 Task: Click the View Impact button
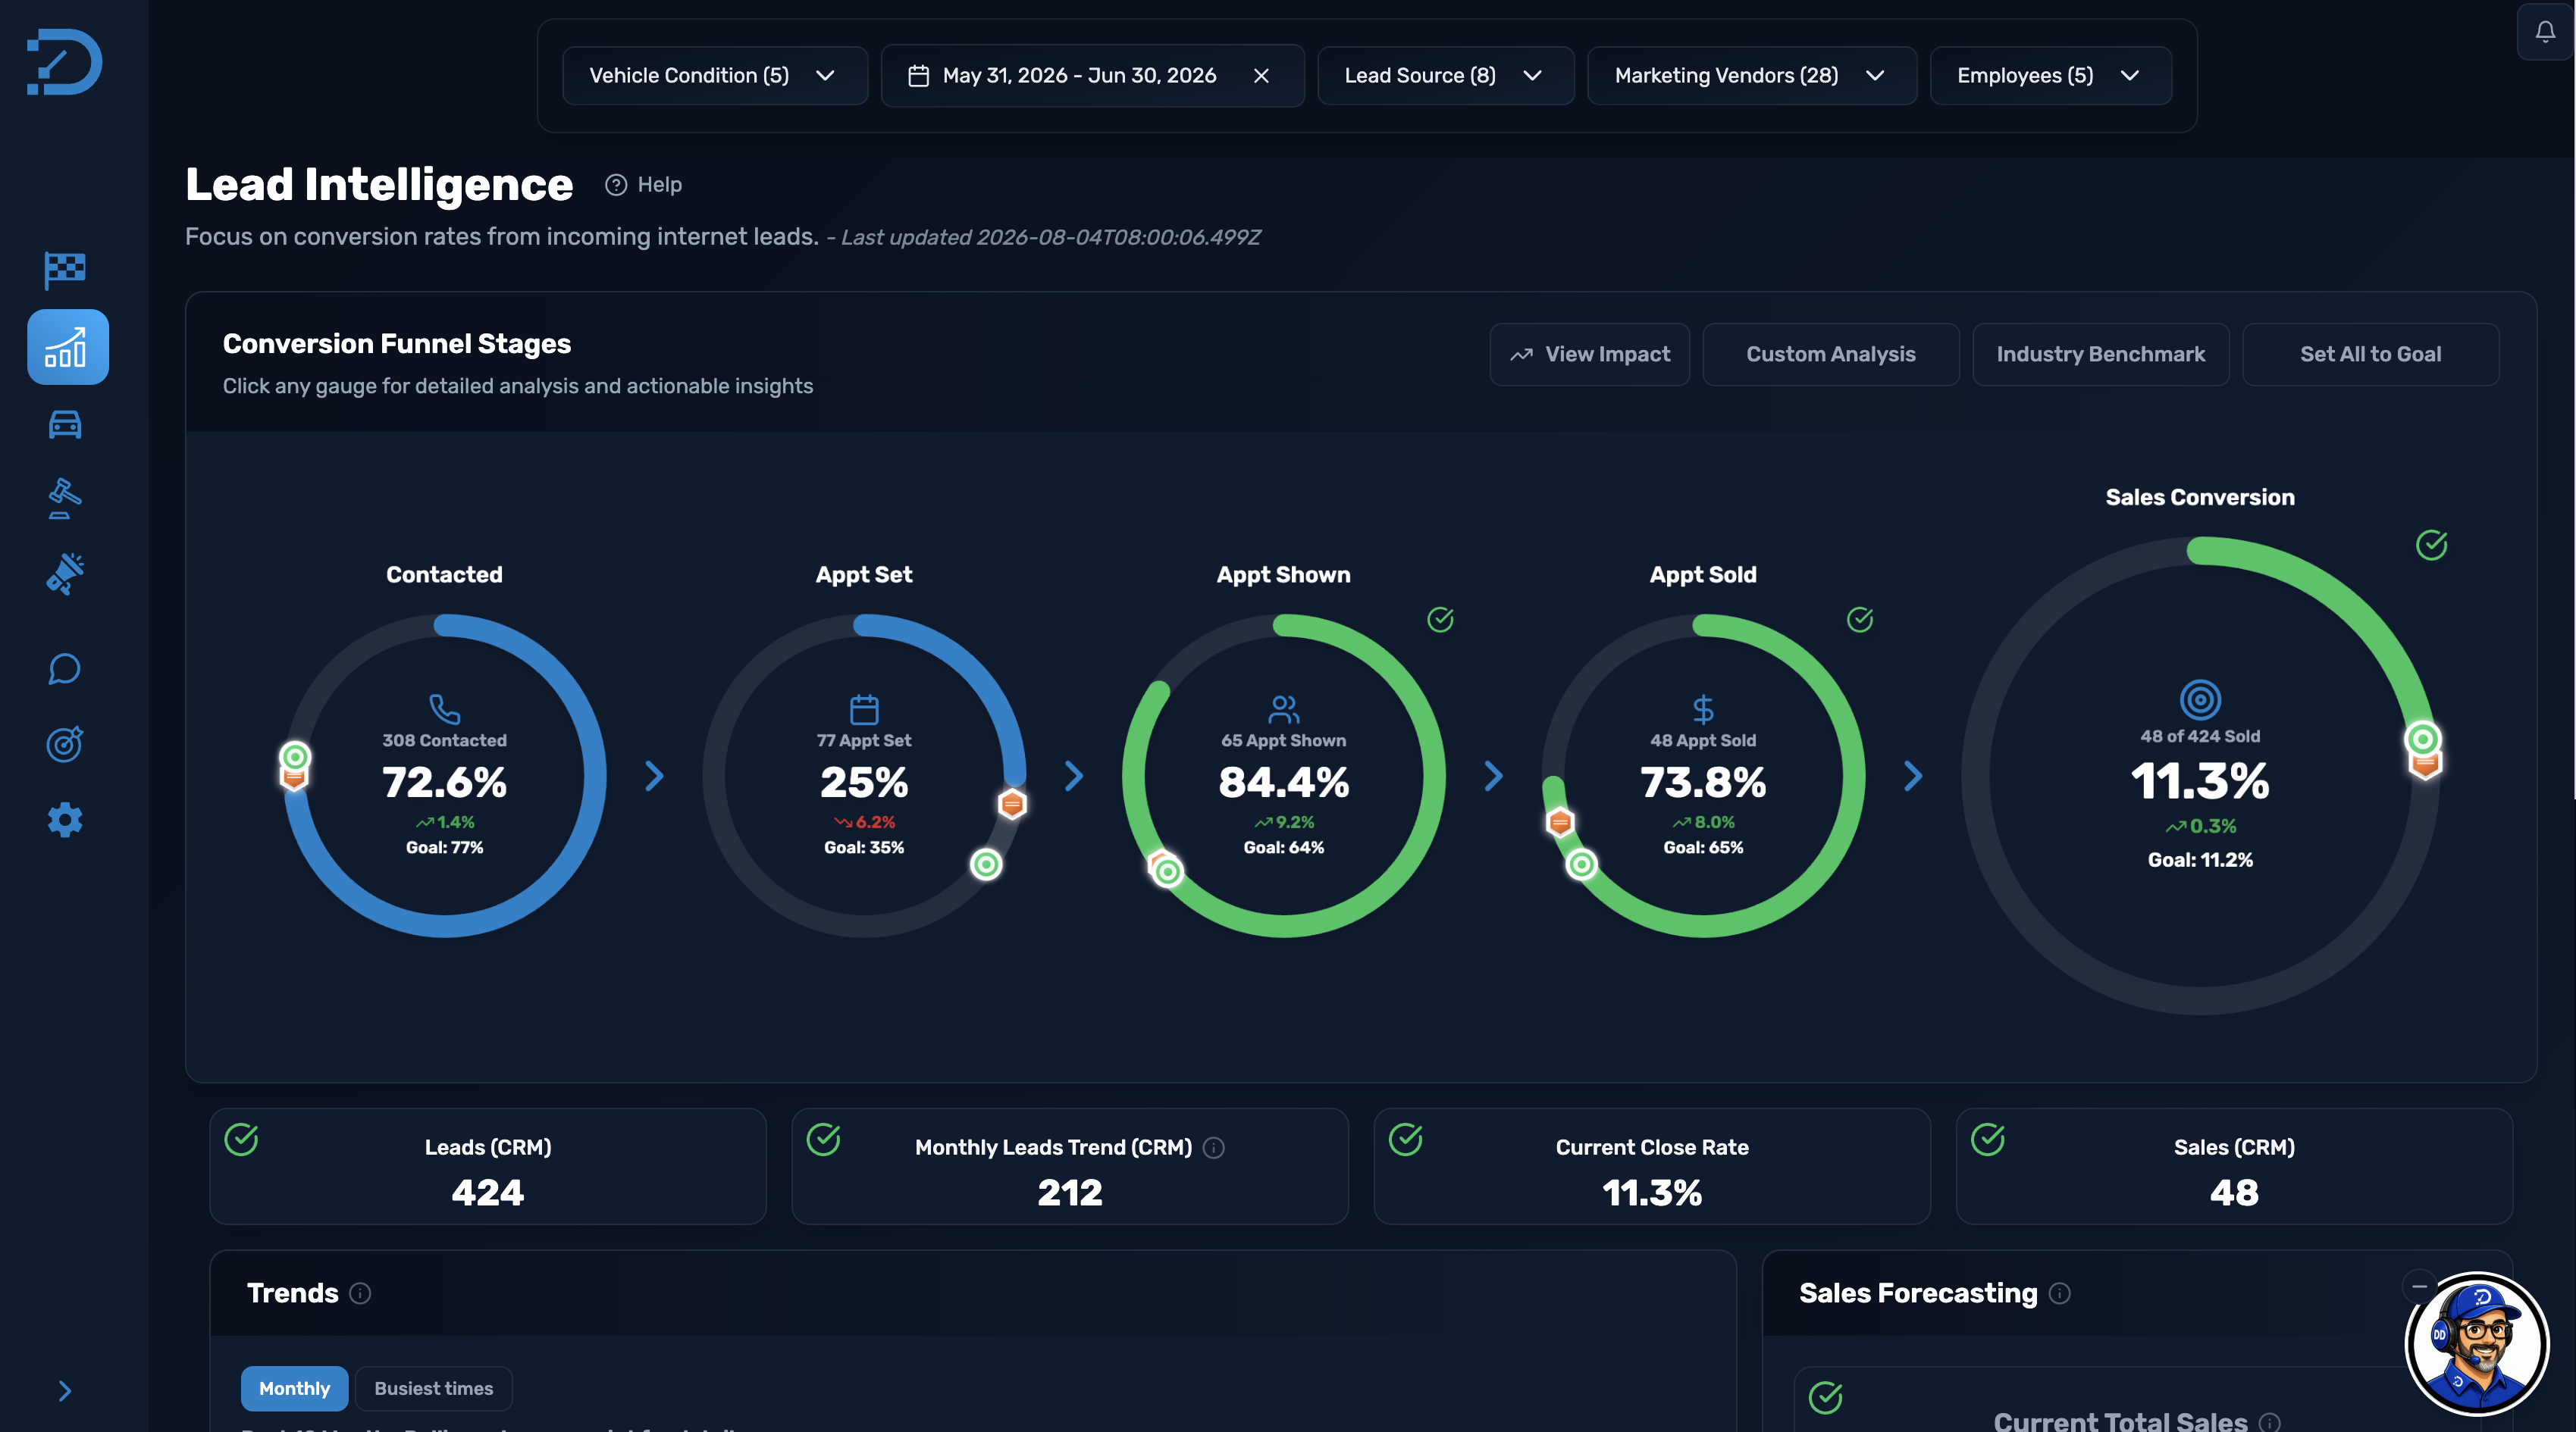(x=1590, y=354)
